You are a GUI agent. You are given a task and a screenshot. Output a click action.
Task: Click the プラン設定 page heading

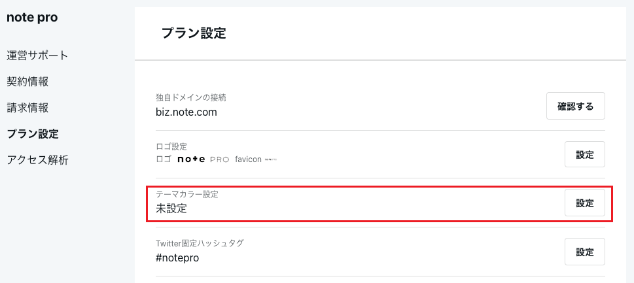click(194, 33)
